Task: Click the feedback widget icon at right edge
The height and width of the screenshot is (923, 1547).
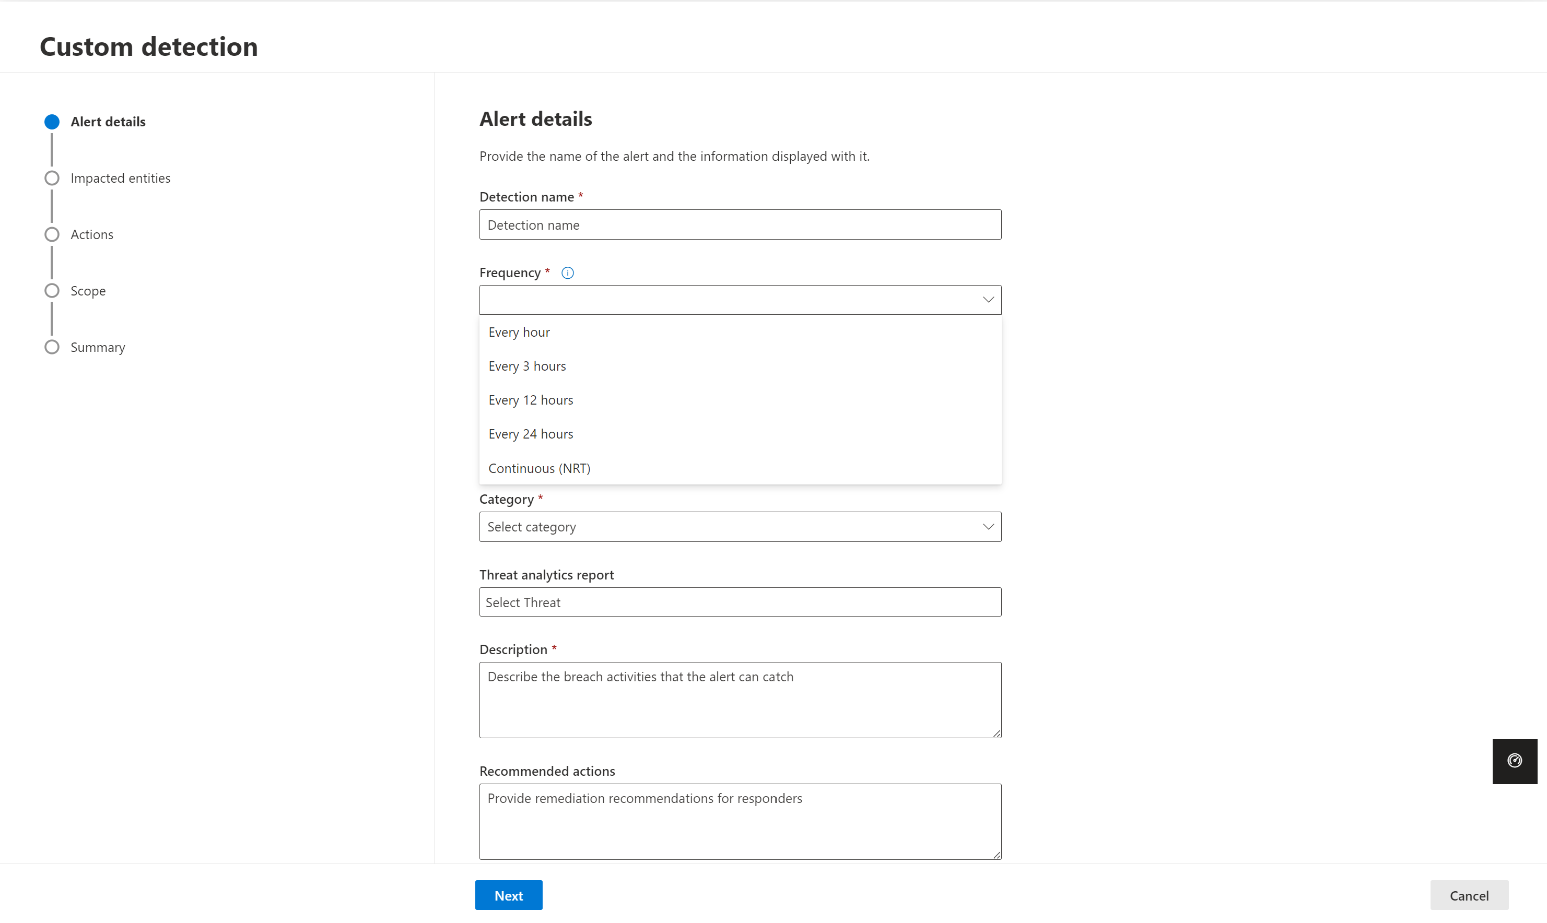Action: pyautogui.click(x=1514, y=761)
